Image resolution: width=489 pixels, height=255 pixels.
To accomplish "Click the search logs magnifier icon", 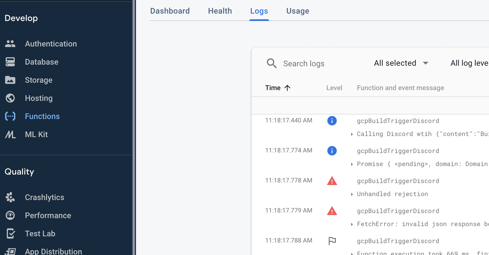I will pos(272,63).
